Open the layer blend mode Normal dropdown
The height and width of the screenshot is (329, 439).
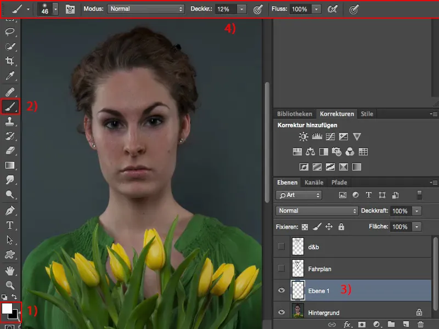click(317, 211)
